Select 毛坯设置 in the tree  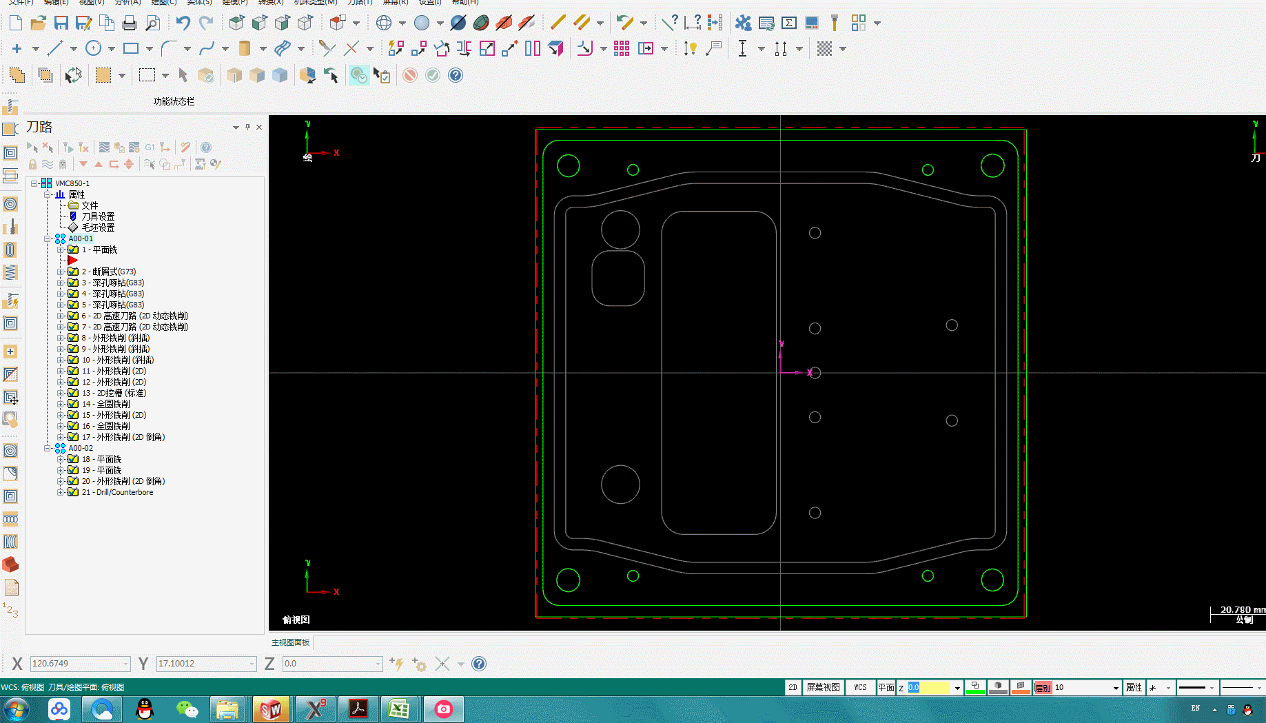click(x=98, y=227)
